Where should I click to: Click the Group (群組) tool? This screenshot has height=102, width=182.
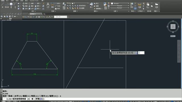tap(132, 5)
